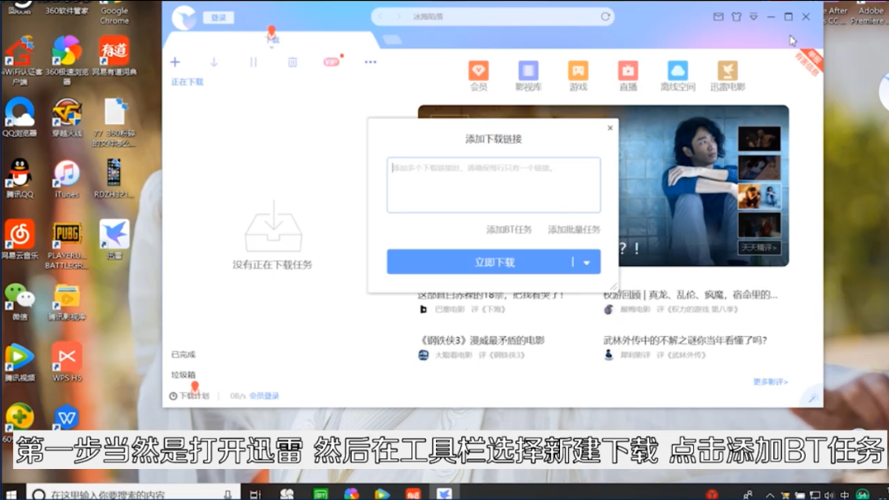
Task: Click the trash icon to delete task
Action: [x=292, y=62]
